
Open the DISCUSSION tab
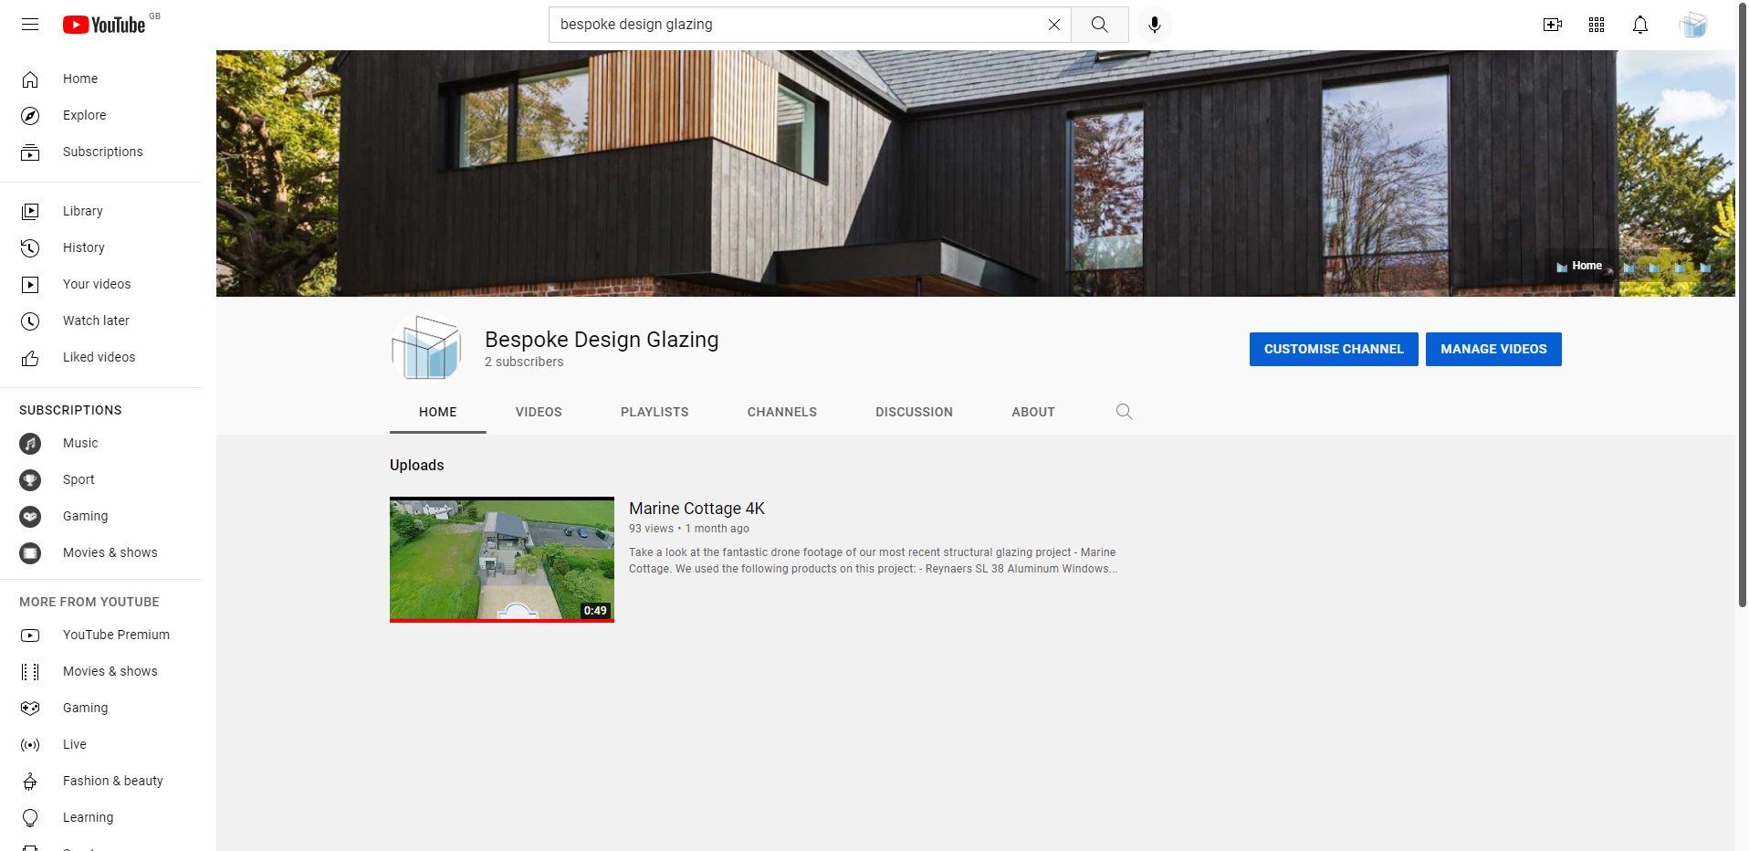tap(914, 412)
